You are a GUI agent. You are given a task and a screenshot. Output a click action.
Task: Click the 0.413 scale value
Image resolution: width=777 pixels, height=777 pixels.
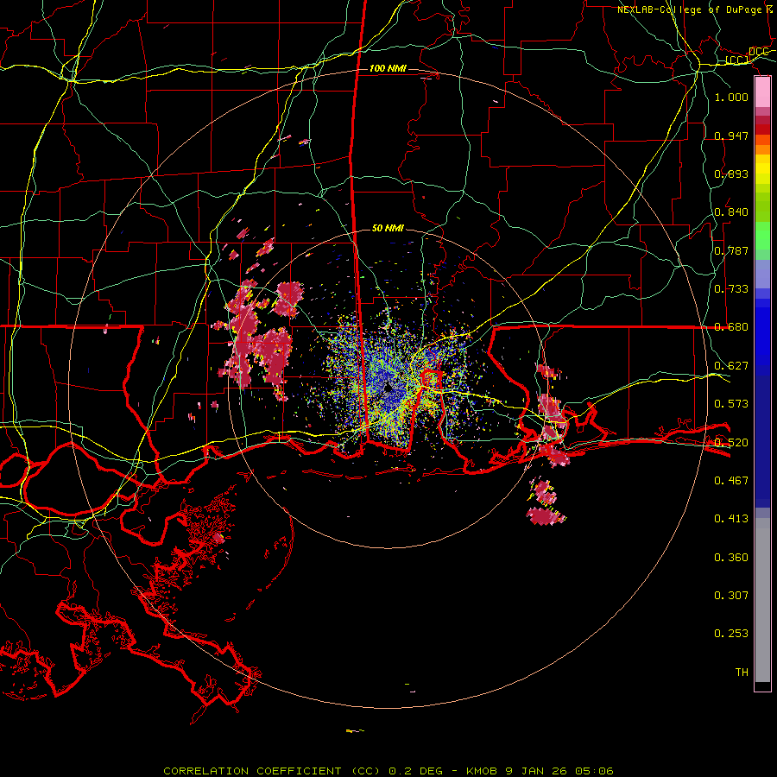731,519
